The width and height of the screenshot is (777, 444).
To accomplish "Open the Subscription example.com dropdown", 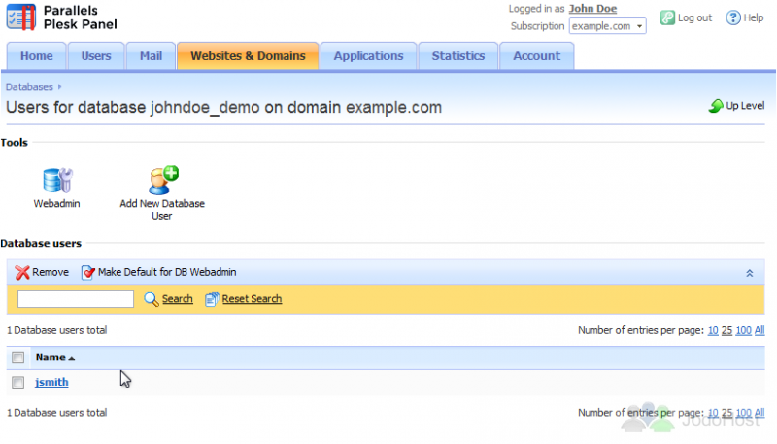I will point(607,26).
